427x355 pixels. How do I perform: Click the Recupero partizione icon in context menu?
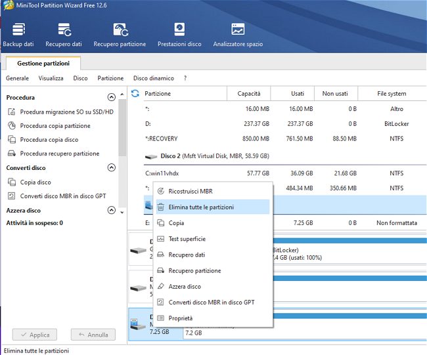coord(161,270)
